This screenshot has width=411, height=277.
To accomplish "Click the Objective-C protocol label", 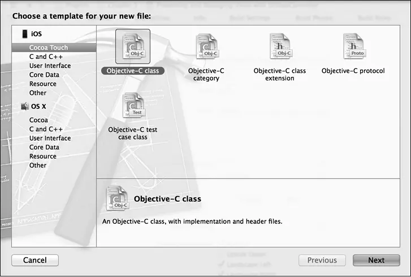I will point(353,71).
